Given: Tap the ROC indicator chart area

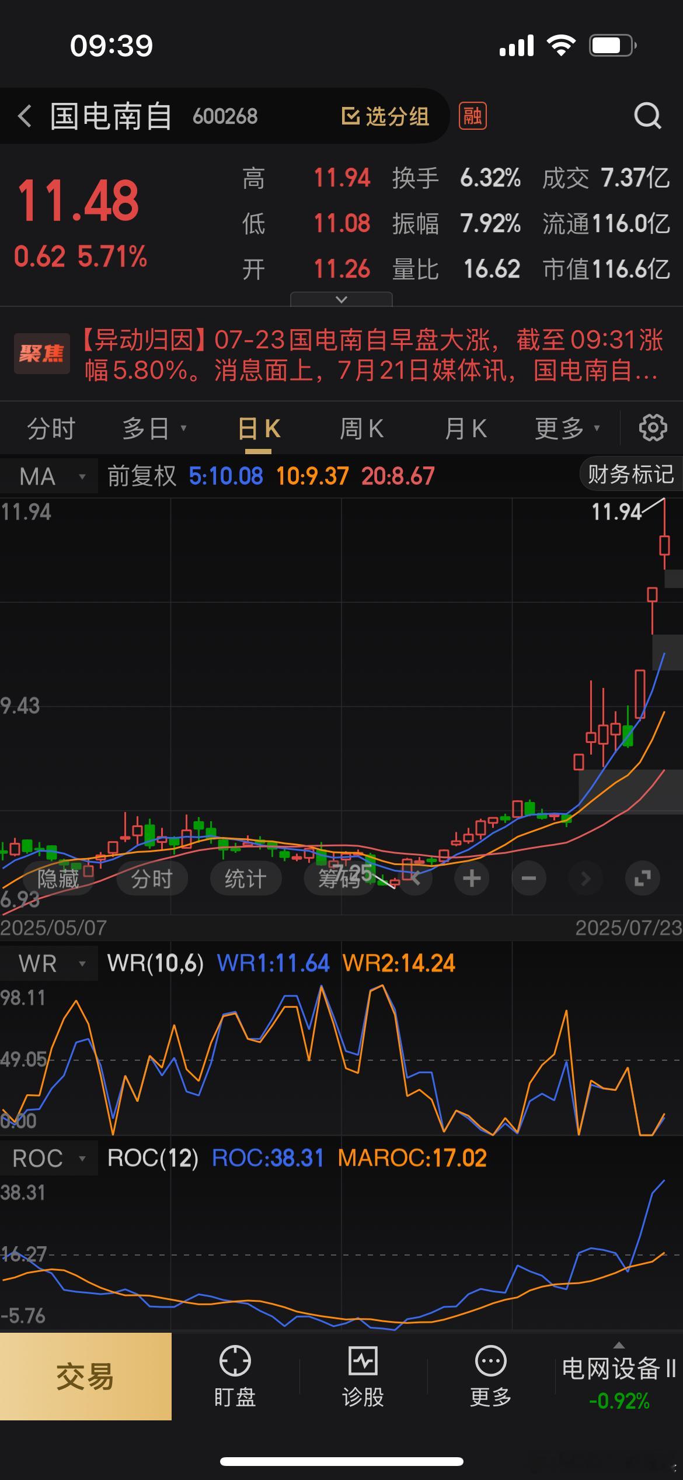Looking at the screenshot, I should (341, 1253).
